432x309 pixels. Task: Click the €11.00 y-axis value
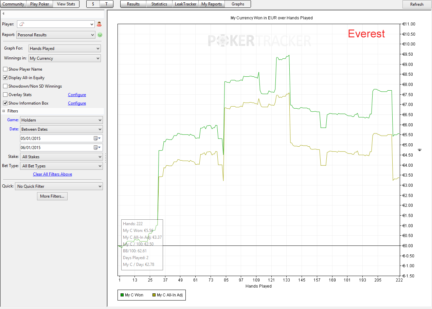click(x=409, y=24)
